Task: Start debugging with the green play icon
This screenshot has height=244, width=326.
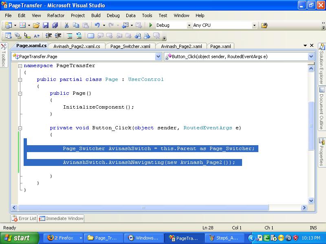Action: (x=151, y=25)
